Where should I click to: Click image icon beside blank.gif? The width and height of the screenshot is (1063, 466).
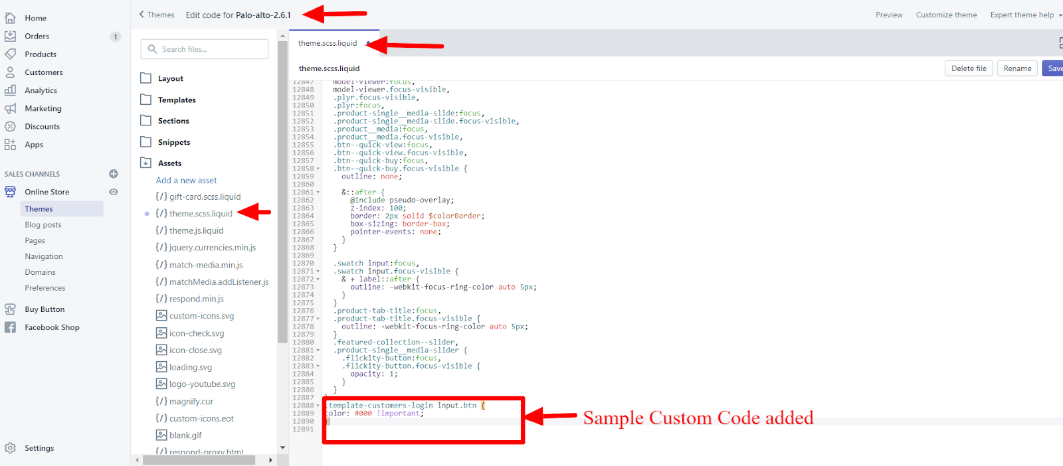[161, 435]
